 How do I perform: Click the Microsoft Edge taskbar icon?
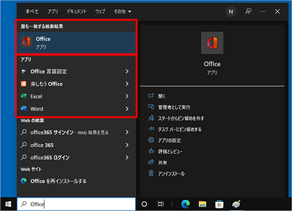pos(185,204)
